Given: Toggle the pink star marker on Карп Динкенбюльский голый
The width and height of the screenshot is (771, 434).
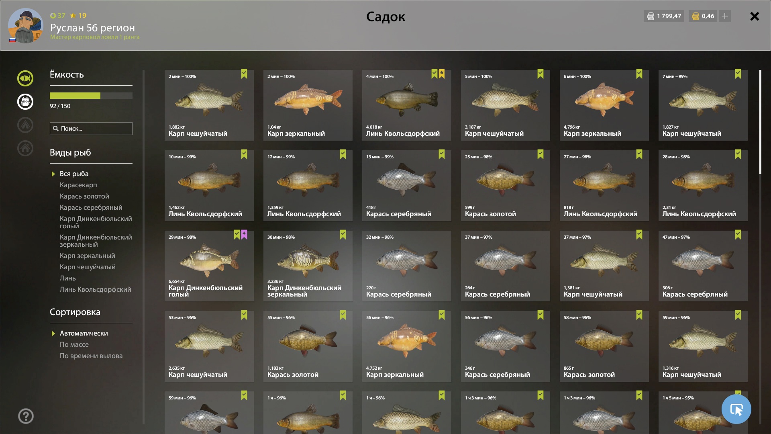Looking at the screenshot, I should [x=244, y=235].
